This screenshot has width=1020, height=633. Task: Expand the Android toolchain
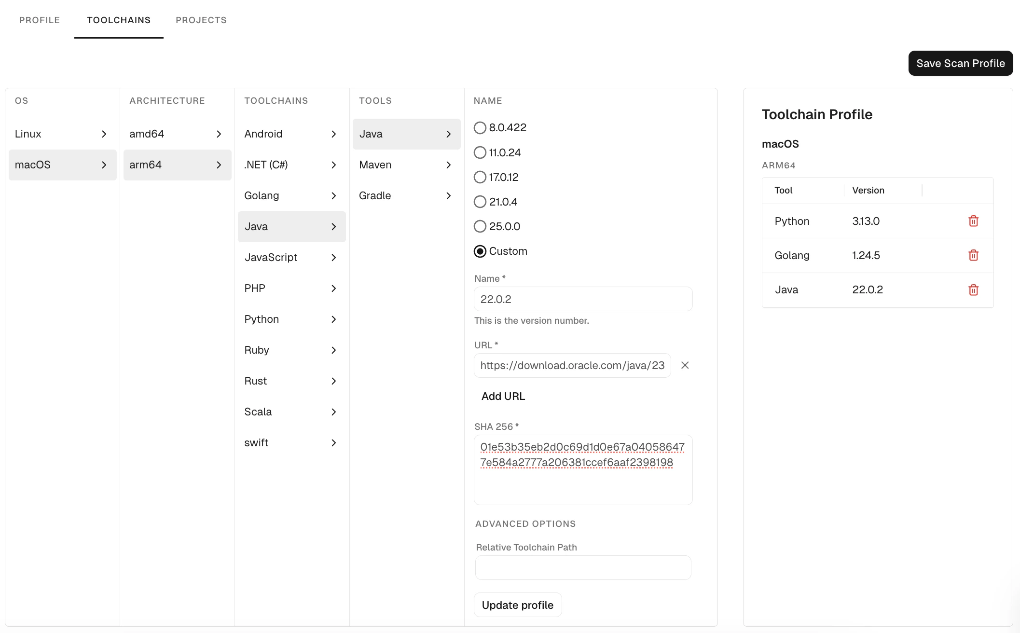[x=292, y=134]
